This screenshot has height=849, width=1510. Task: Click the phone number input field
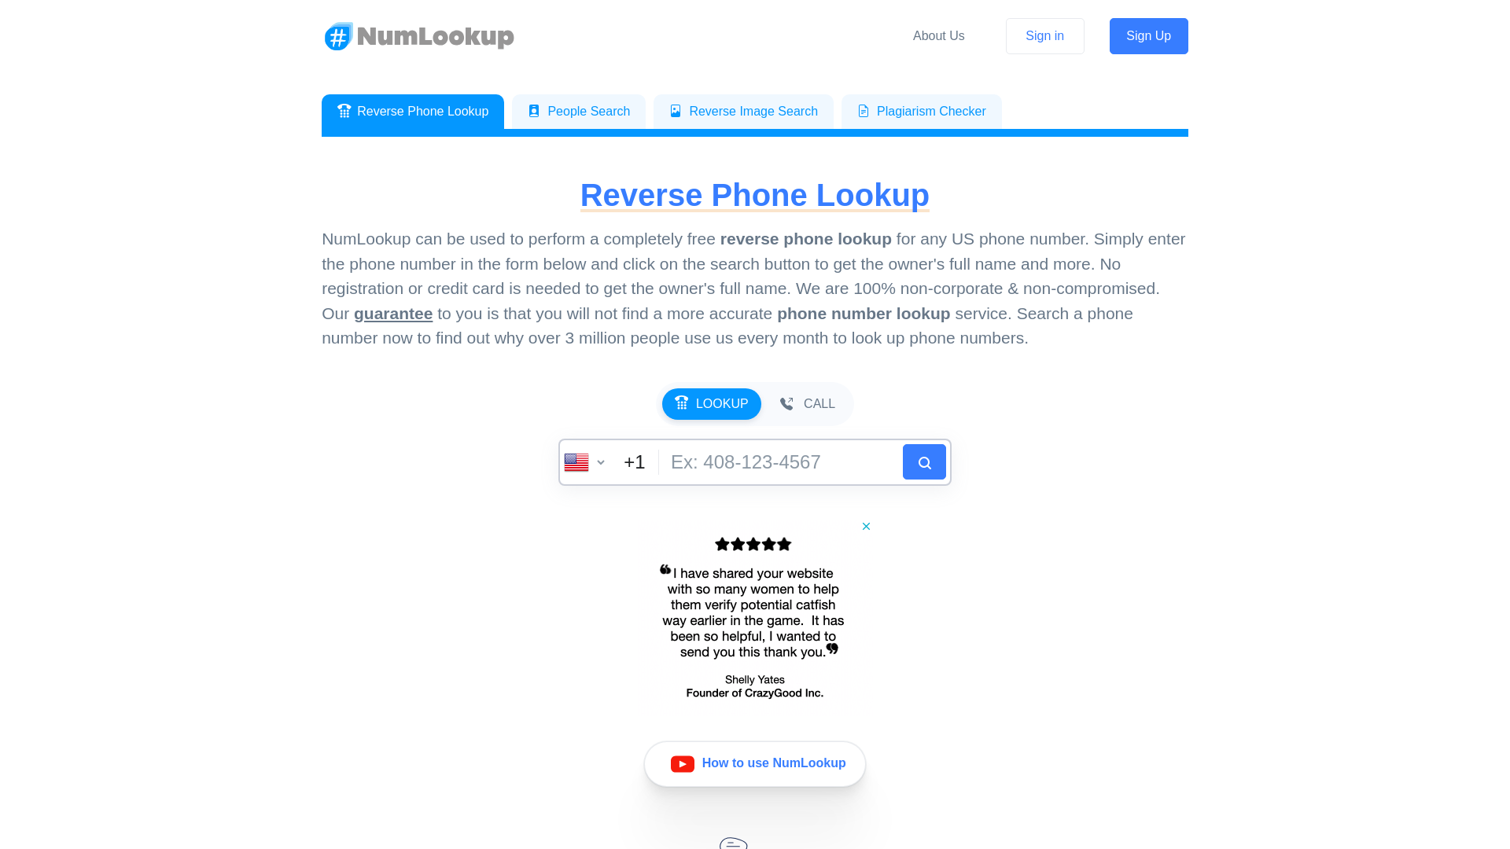coord(779,461)
